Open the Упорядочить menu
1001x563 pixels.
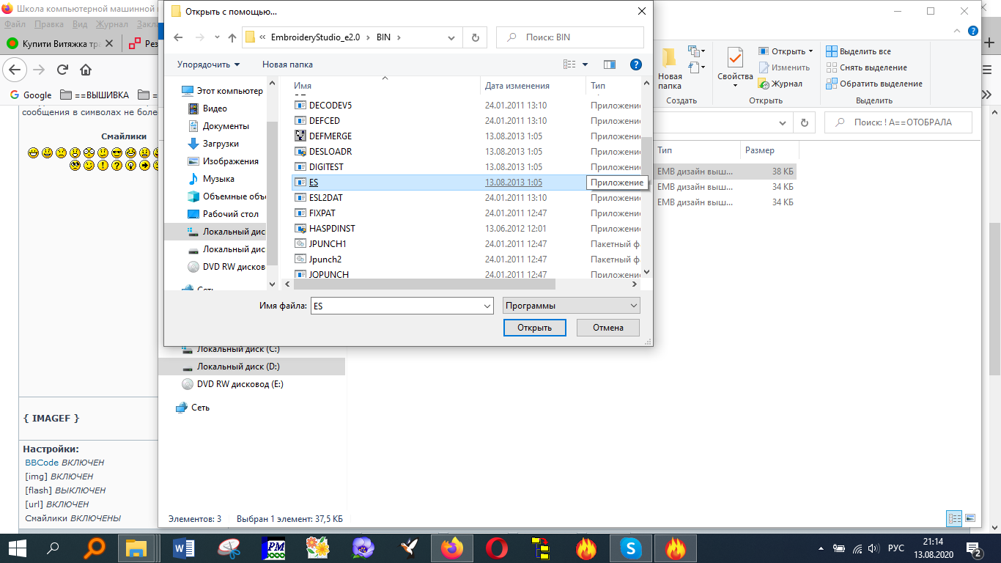(x=208, y=65)
